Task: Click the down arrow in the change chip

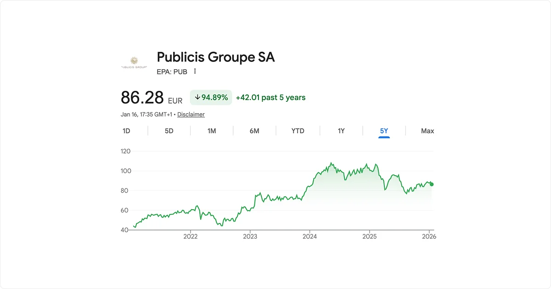Action: pyautogui.click(x=197, y=97)
